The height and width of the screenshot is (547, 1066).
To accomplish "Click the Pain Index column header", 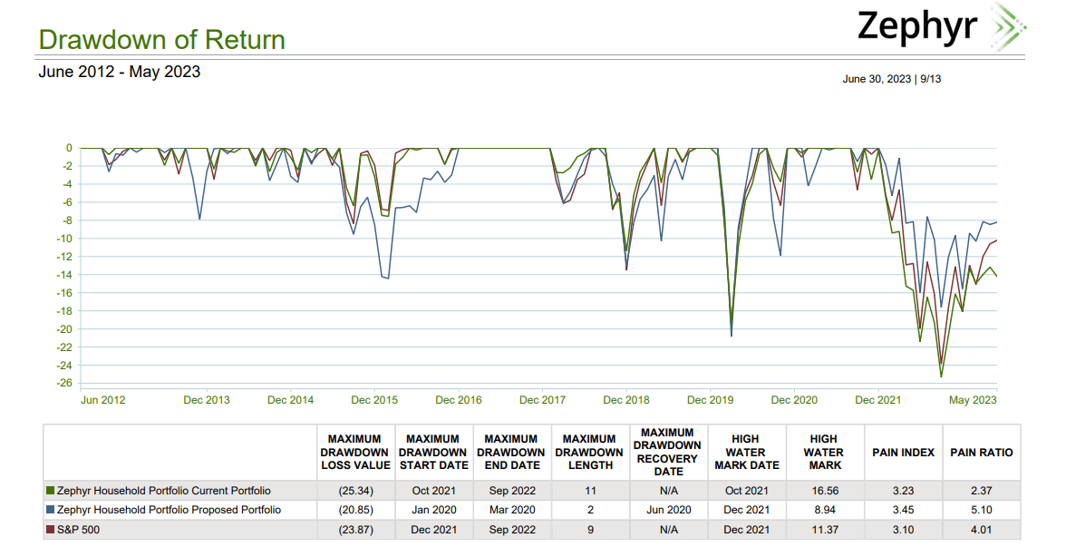I will coord(903,453).
